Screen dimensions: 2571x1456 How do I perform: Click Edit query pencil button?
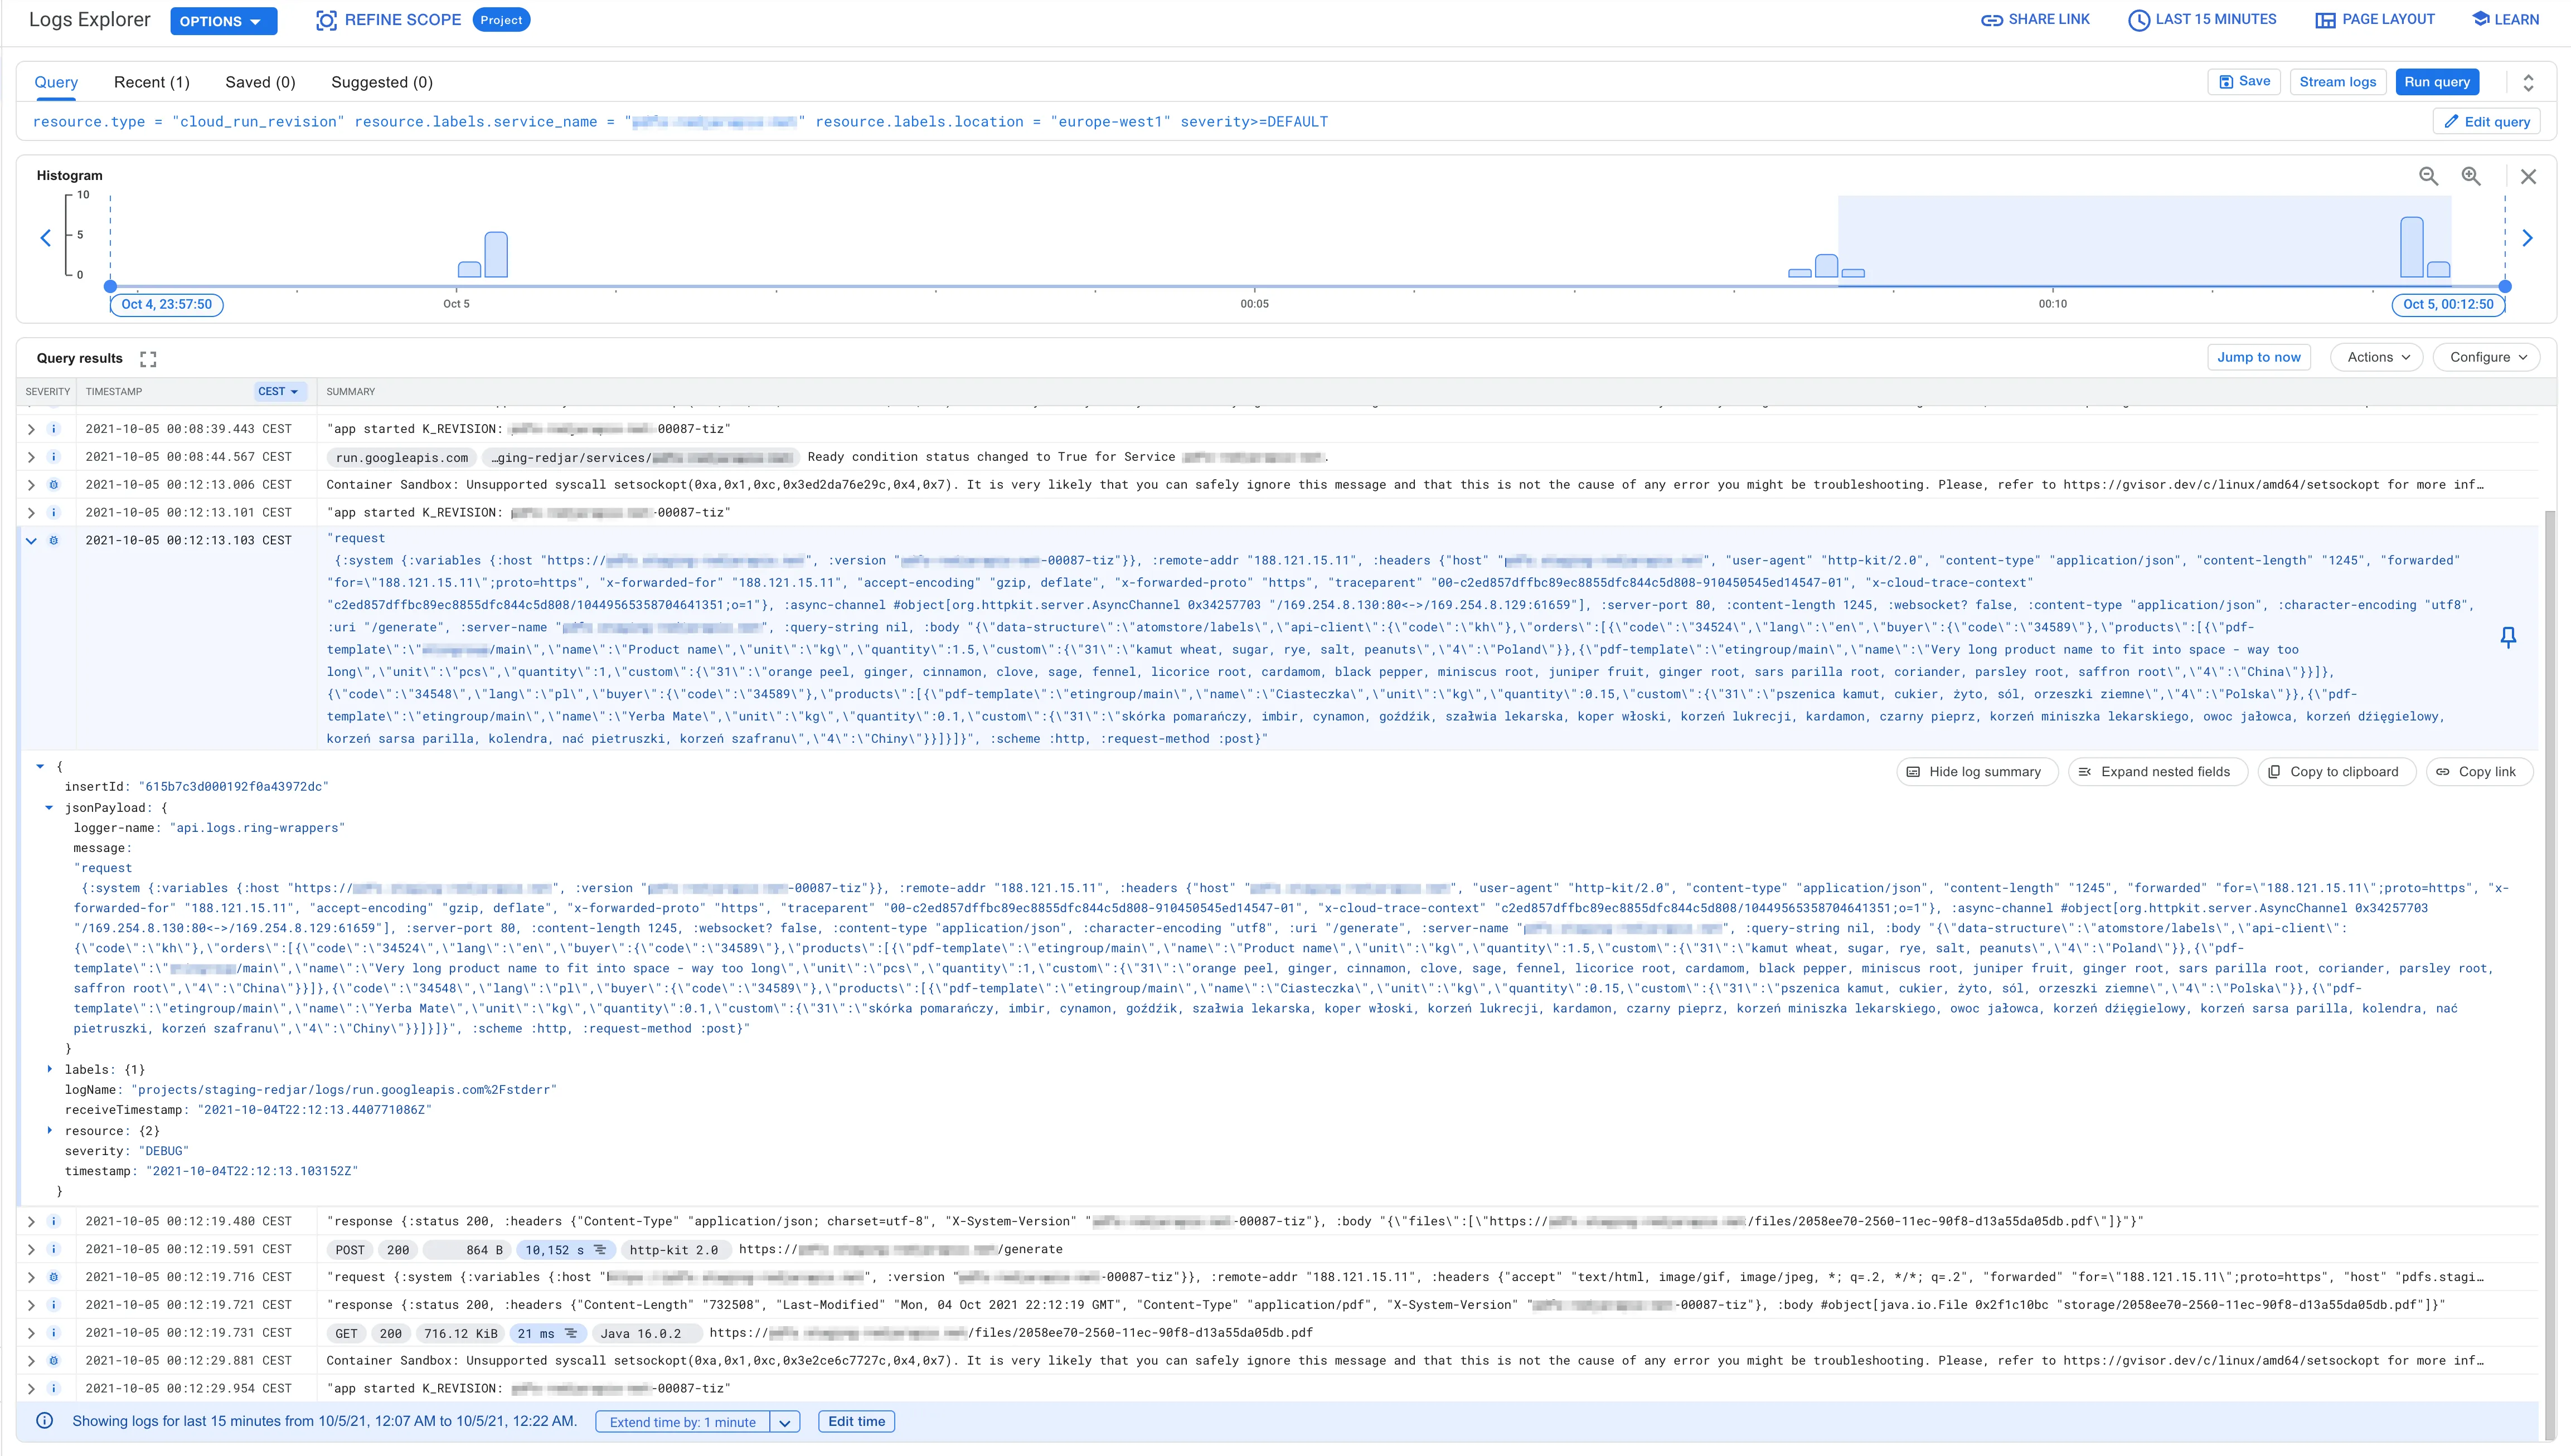[2486, 122]
